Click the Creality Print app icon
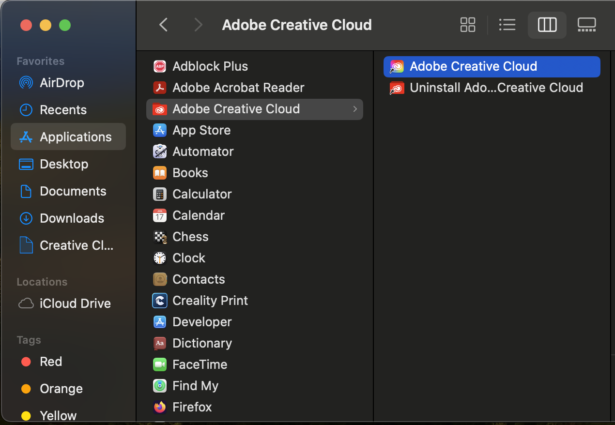Image resolution: width=615 pixels, height=425 pixels. pos(159,301)
